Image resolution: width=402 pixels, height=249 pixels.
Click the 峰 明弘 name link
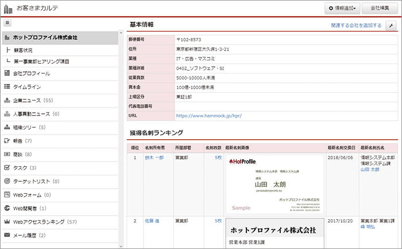pyautogui.click(x=368, y=227)
